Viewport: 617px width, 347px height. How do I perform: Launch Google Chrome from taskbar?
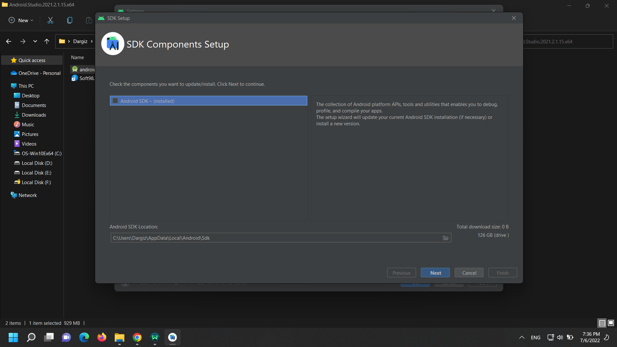tap(137, 337)
